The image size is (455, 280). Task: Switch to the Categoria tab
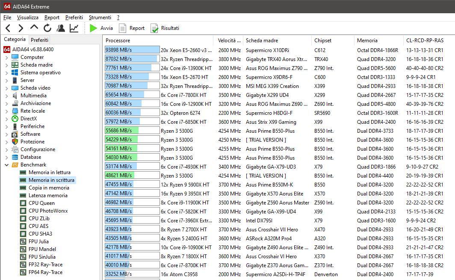tap(15, 39)
